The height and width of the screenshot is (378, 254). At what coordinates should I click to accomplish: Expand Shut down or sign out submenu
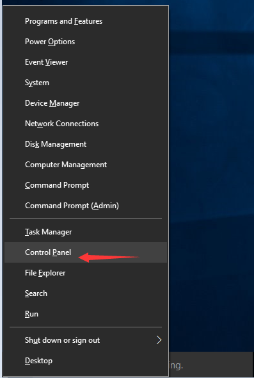point(86,340)
